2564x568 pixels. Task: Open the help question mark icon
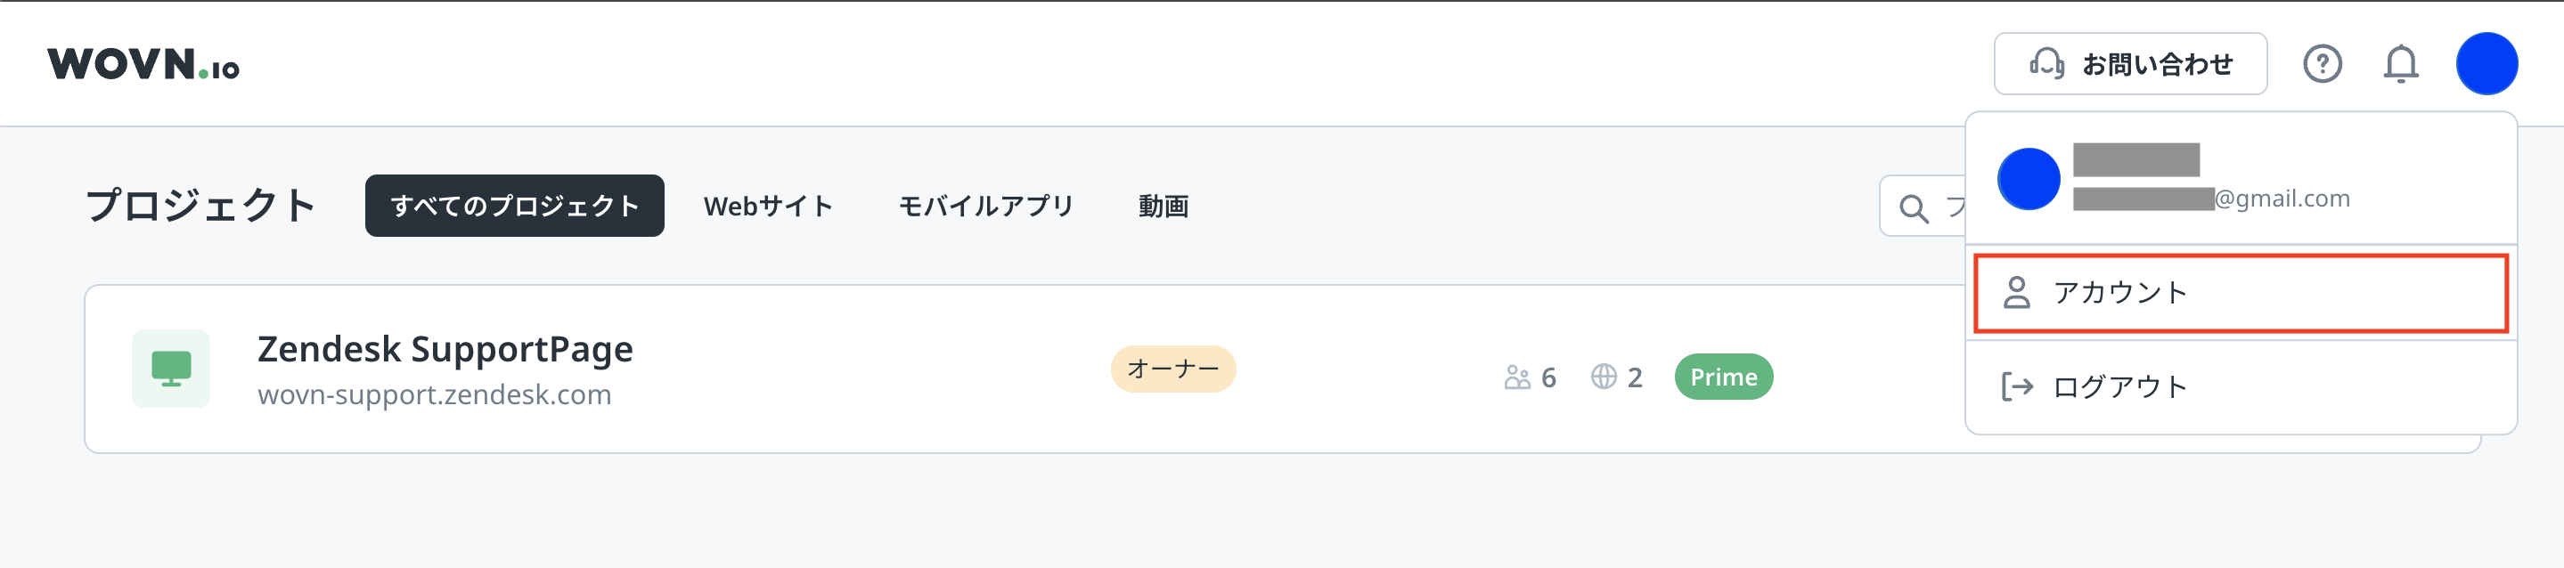[x=2321, y=64]
